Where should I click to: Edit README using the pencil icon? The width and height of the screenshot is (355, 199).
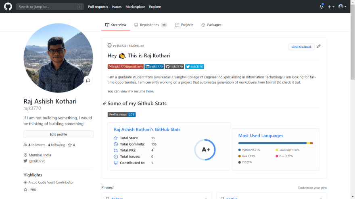click(319, 46)
